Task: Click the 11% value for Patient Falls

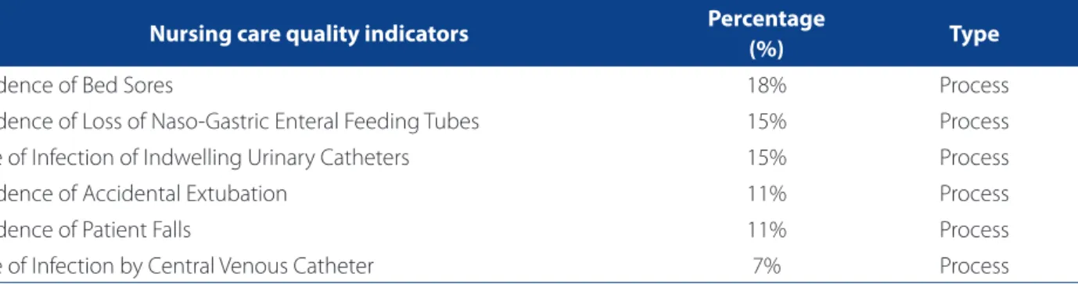Action: (766, 229)
